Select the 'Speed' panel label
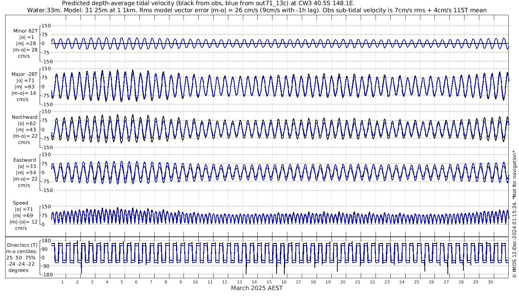 click(x=20, y=203)
